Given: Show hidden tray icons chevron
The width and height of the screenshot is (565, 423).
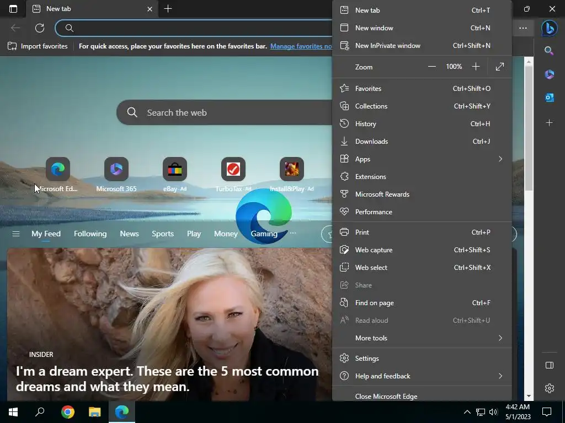Looking at the screenshot, I should [x=467, y=412].
